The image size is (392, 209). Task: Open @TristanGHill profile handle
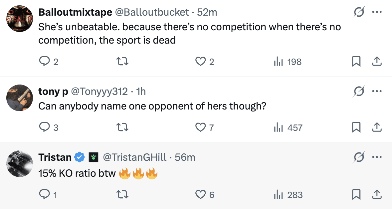tap(134, 157)
